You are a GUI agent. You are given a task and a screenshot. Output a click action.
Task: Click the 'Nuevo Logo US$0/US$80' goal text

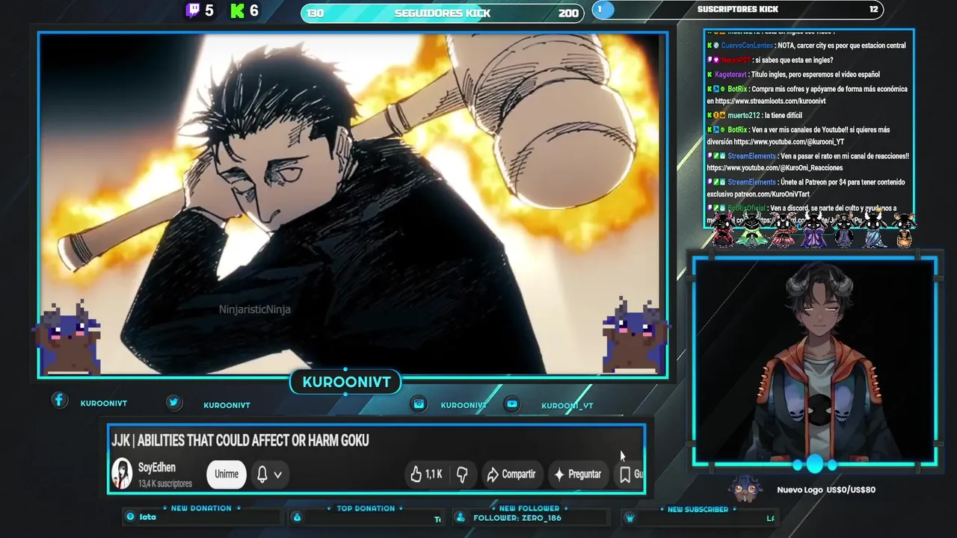click(826, 489)
